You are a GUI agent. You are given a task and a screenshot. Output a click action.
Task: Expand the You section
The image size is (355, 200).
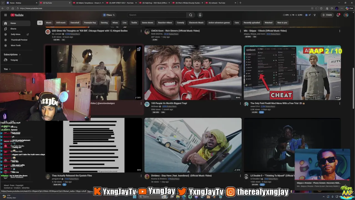7,69
